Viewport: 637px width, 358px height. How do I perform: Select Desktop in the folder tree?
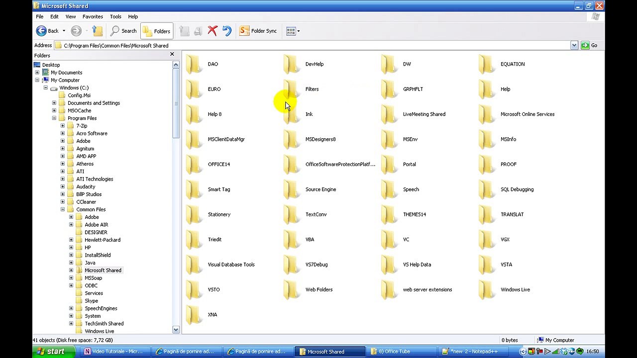point(51,65)
